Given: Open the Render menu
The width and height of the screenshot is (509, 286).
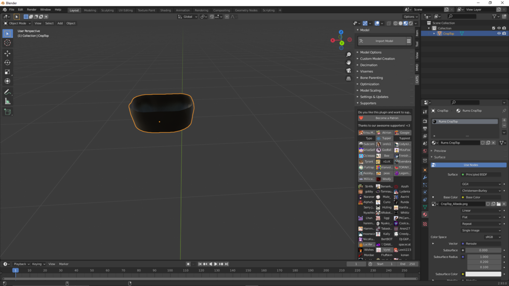Looking at the screenshot, I should coord(31,10).
